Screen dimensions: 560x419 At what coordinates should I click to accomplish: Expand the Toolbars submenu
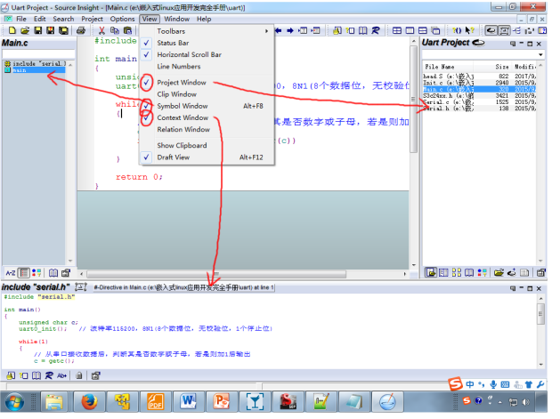(207, 31)
